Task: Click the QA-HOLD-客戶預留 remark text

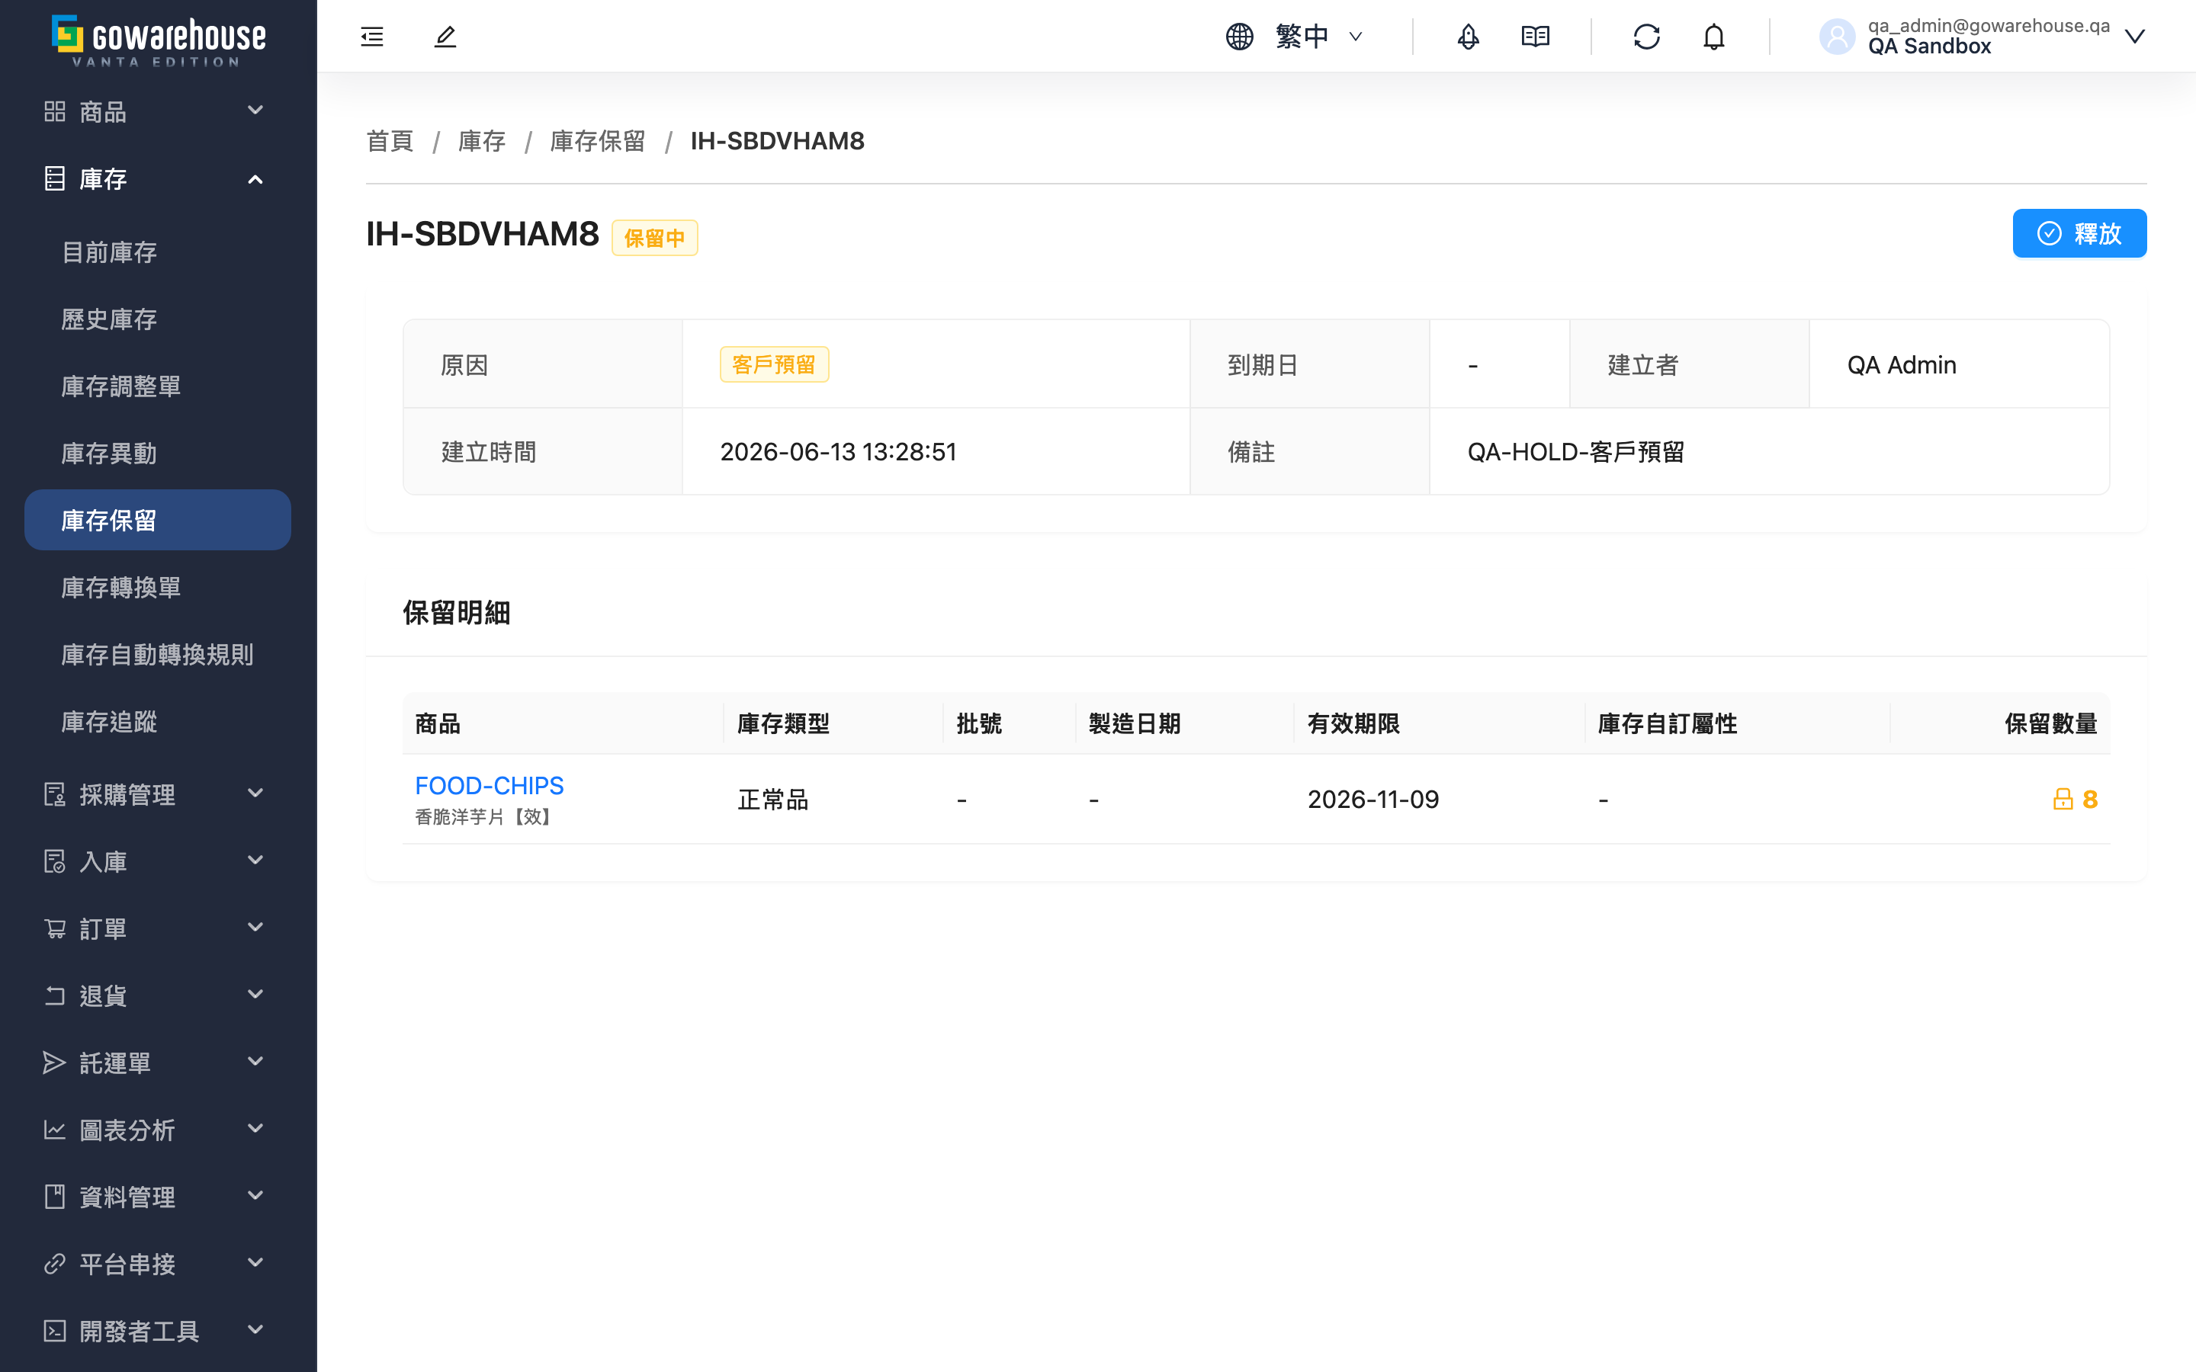Action: point(1575,451)
